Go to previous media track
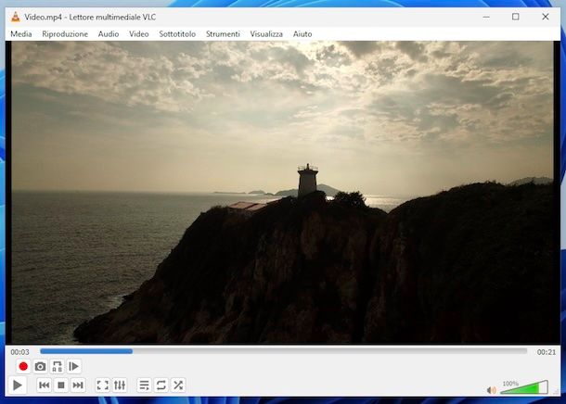 pyautogui.click(x=44, y=385)
